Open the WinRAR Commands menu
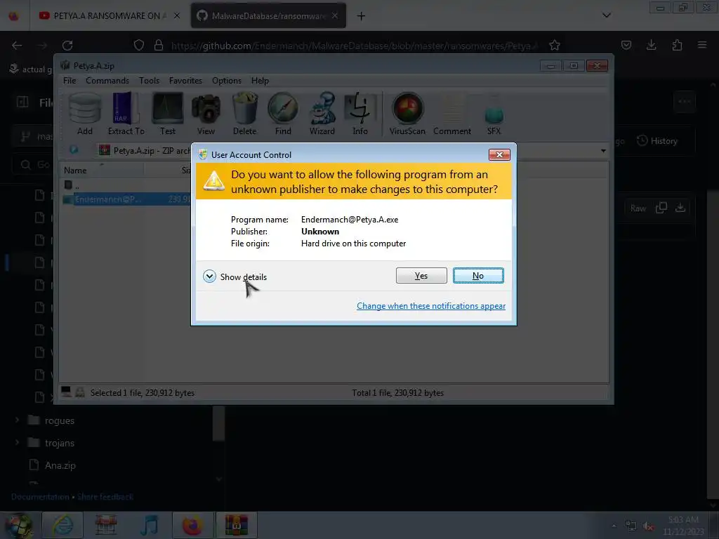Screen dimensions: 719x539 click(107, 81)
